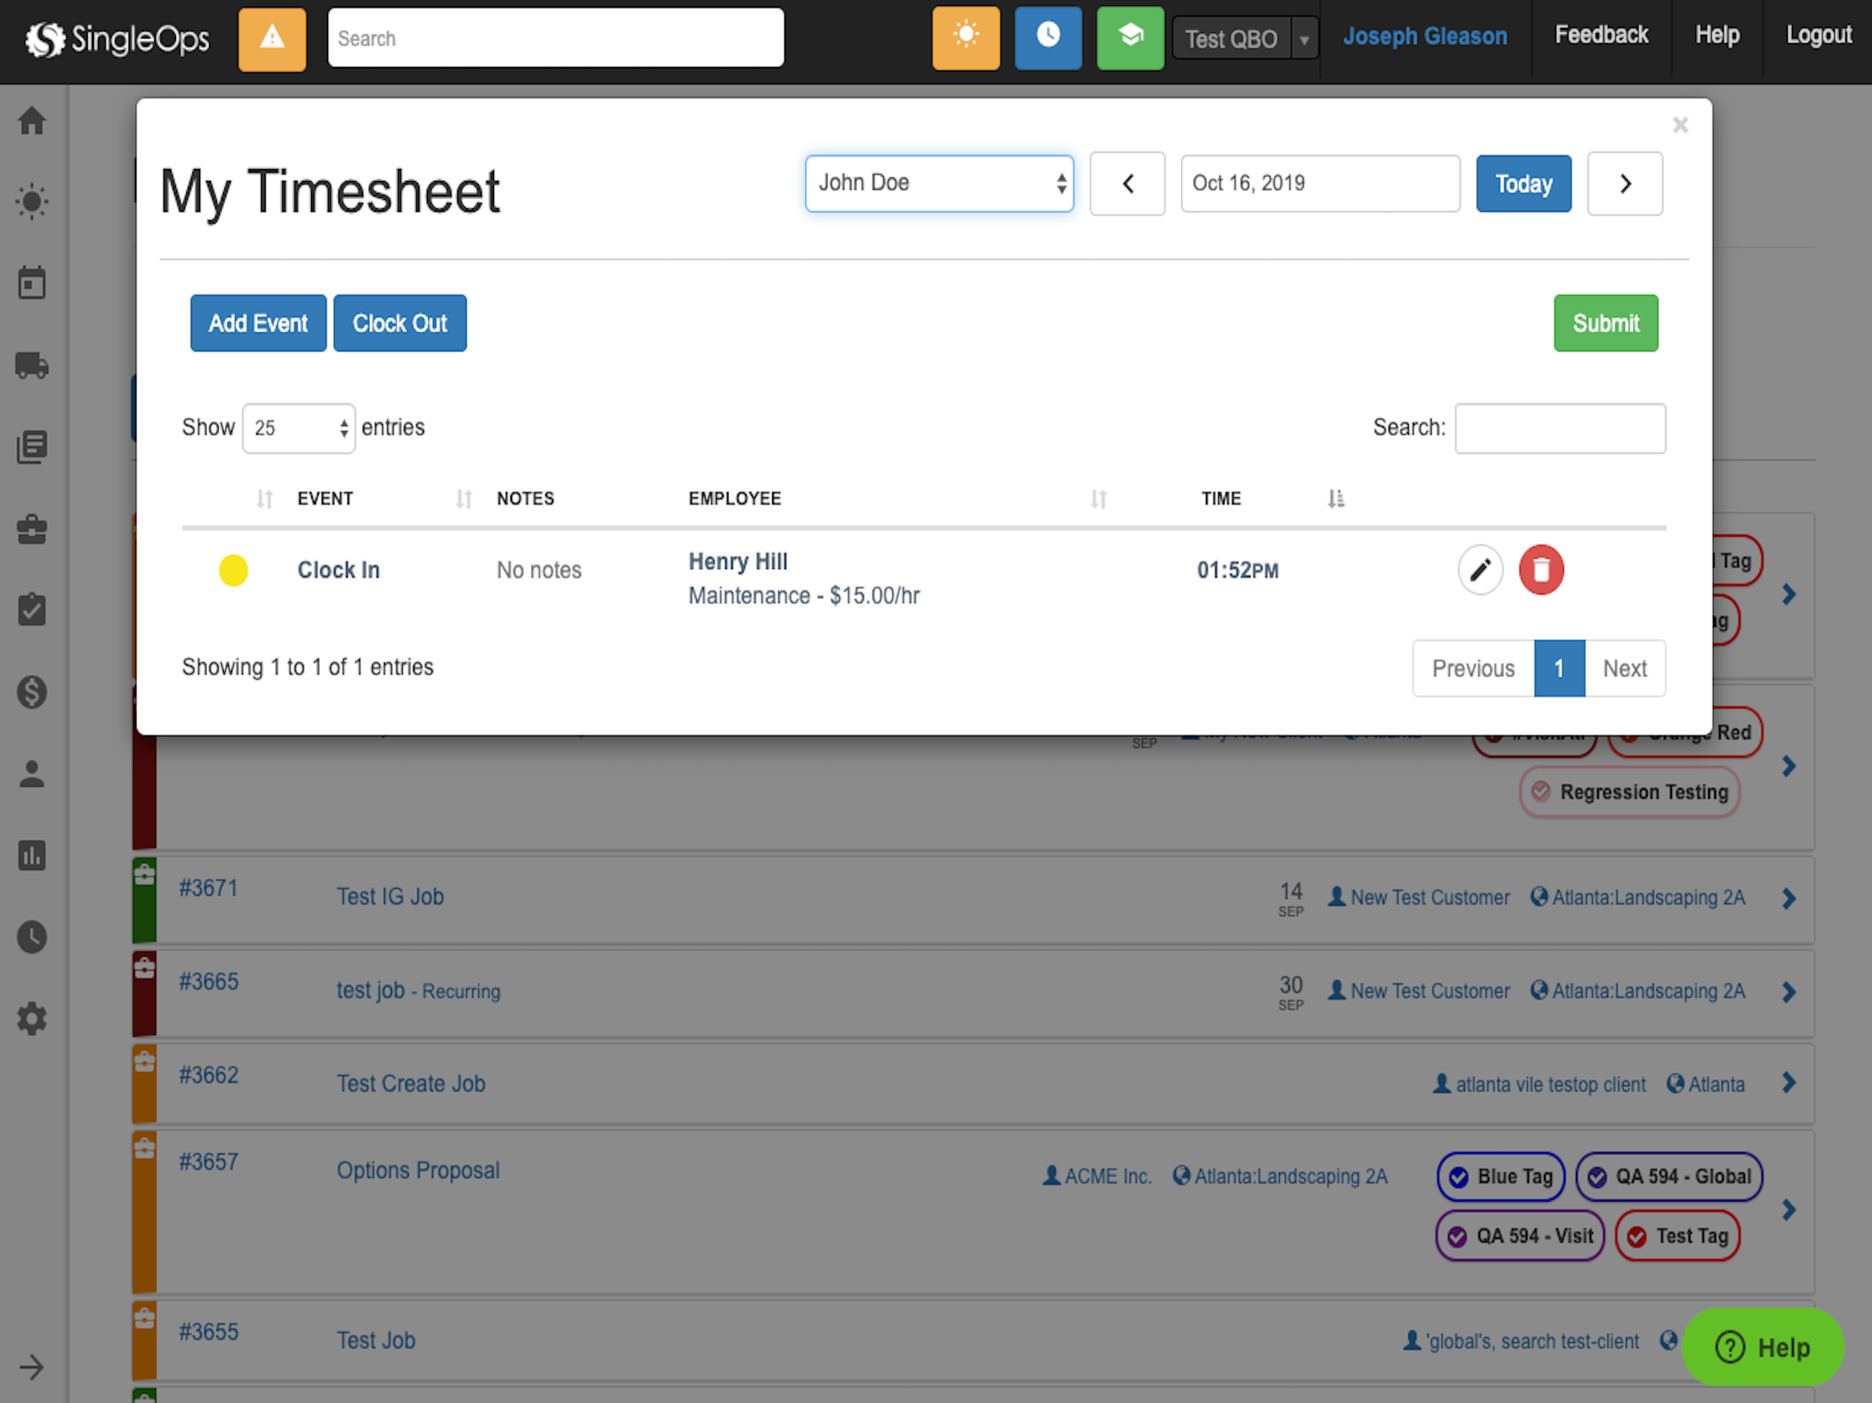1872x1403 pixels.
Task: Close the My Timesheet dialog
Action: pyautogui.click(x=1680, y=125)
